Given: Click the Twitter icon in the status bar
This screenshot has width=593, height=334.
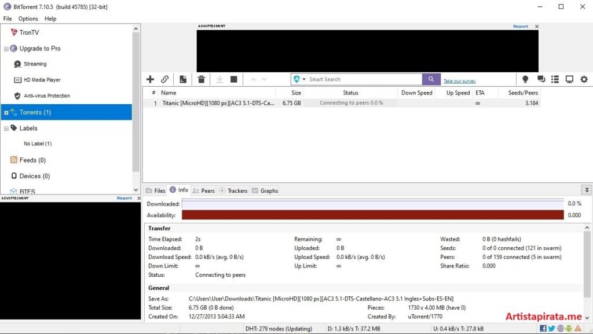Looking at the screenshot, I should tap(551, 328).
